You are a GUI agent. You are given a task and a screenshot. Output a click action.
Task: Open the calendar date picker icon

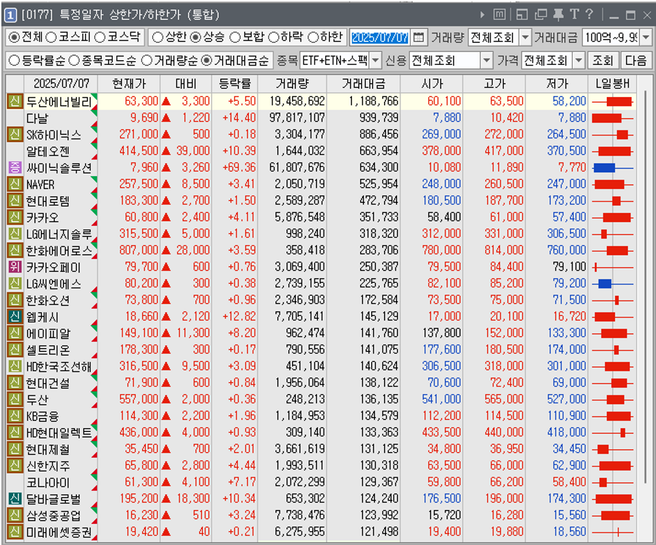coord(418,38)
